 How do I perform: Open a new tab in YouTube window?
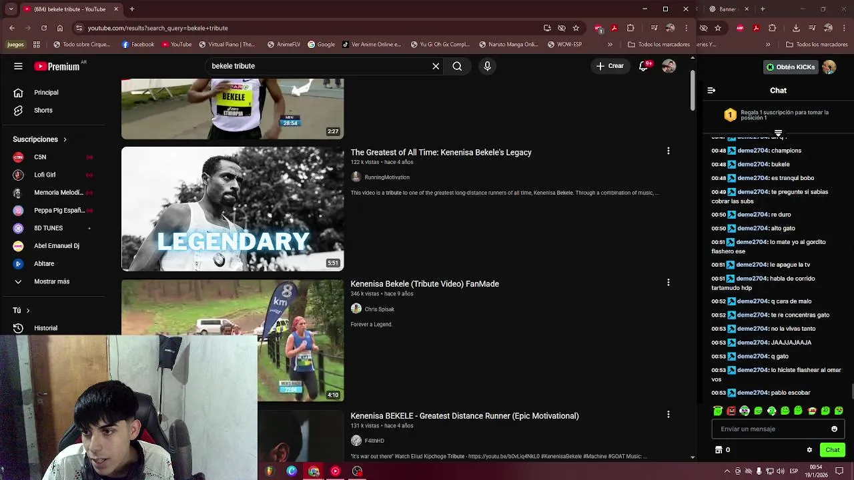click(x=132, y=9)
